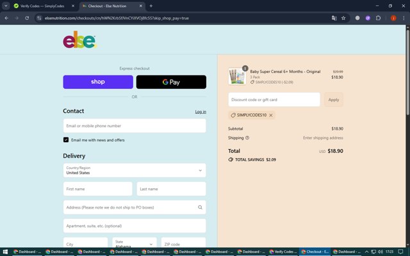Screen dimensions: 410x256
Task: Focus the Email or mobile phone number field
Action: tap(135, 125)
